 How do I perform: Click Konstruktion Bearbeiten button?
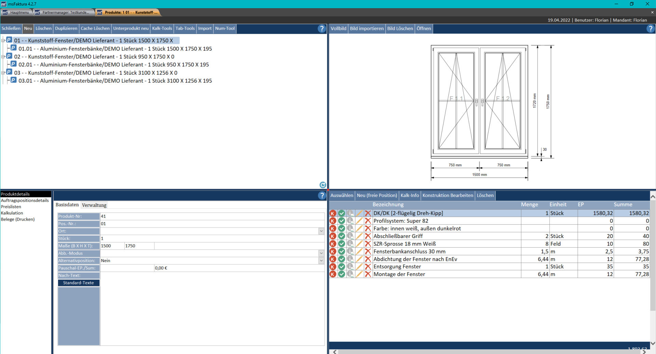coord(448,196)
